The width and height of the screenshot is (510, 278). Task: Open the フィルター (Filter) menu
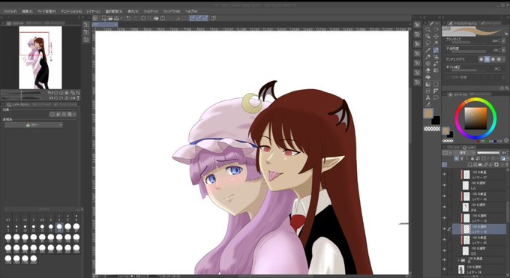coord(151,11)
